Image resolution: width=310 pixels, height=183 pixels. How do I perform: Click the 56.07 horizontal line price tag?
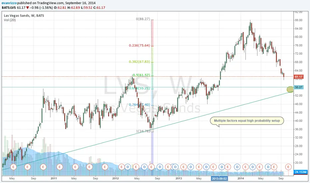[x=299, y=87]
